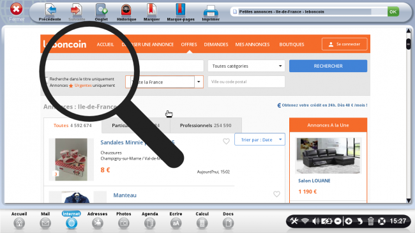
Task: Click the Se connecter button
Action: [344, 44]
